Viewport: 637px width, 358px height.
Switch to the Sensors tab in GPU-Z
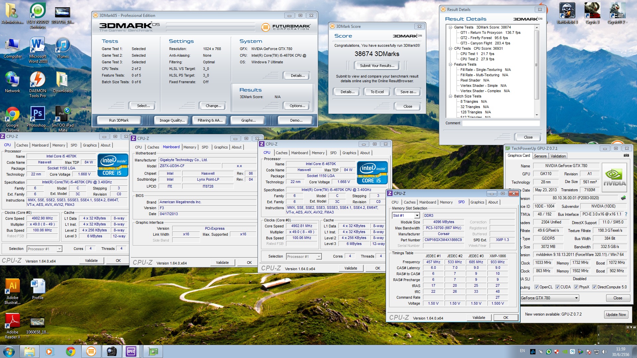(540, 156)
